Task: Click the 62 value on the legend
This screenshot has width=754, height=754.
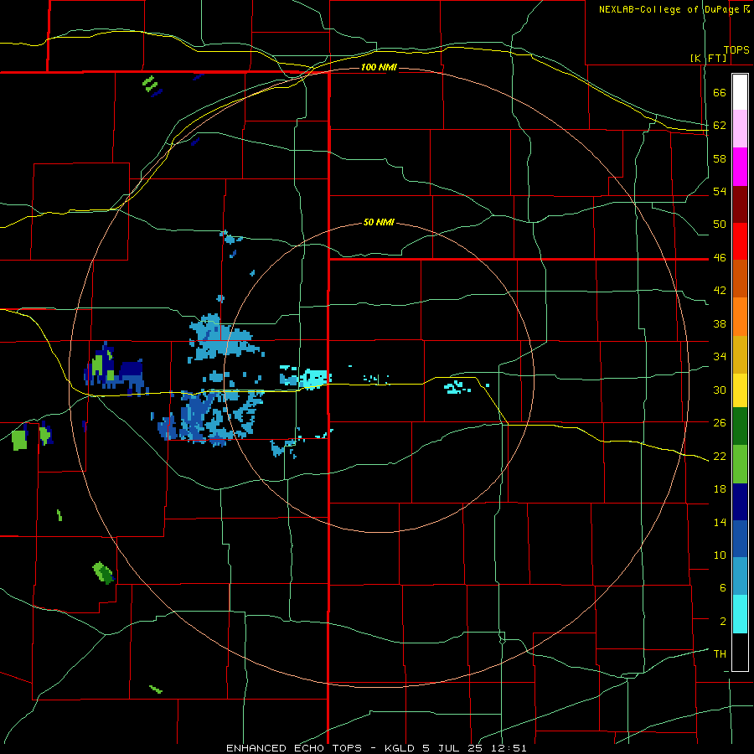Action: [720, 126]
